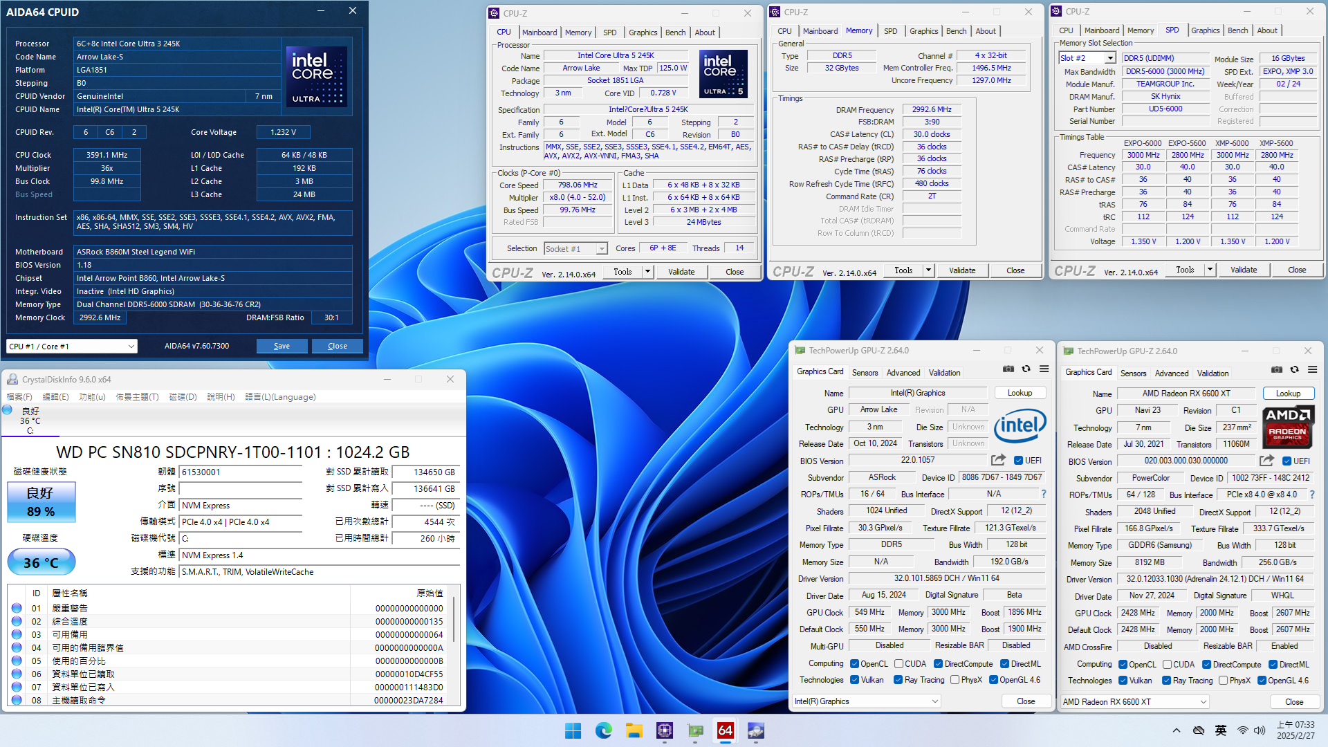Switch to Sensors tab in Intel GPU-Z
This screenshot has width=1328, height=747.
point(865,373)
